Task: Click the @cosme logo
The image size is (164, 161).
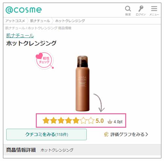Action: [24, 10]
